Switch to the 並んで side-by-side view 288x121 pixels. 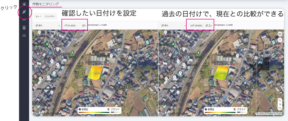(39, 16)
